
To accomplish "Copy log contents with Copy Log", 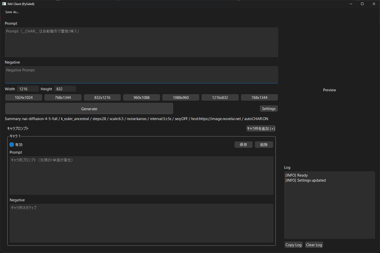I will [293, 245].
